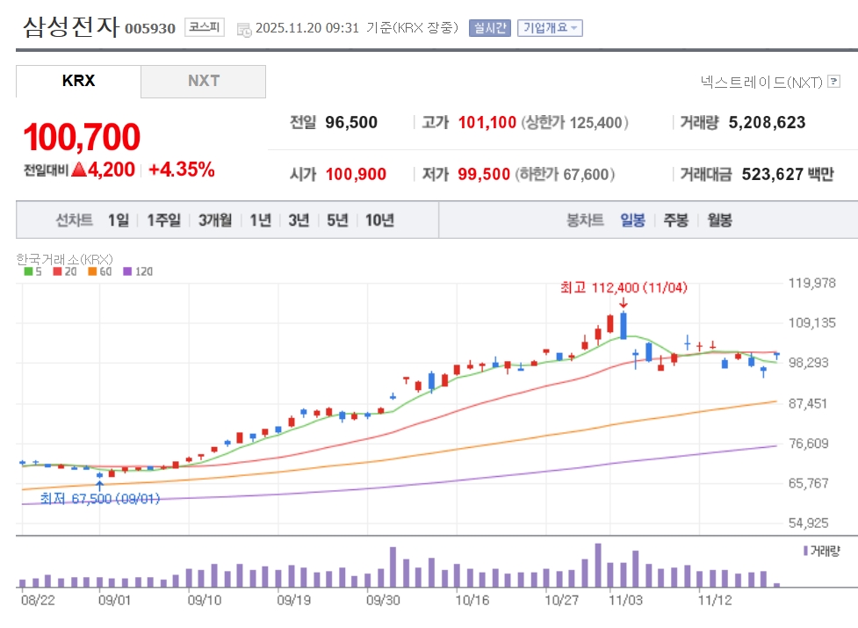Click the 최저 67,500 low marker
This screenshot has width=858, height=628.
[x=98, y=498]
